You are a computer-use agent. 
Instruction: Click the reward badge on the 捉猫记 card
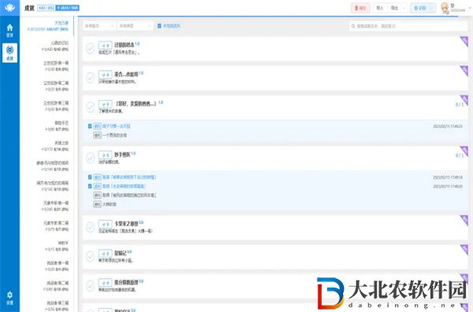(106, 254)
